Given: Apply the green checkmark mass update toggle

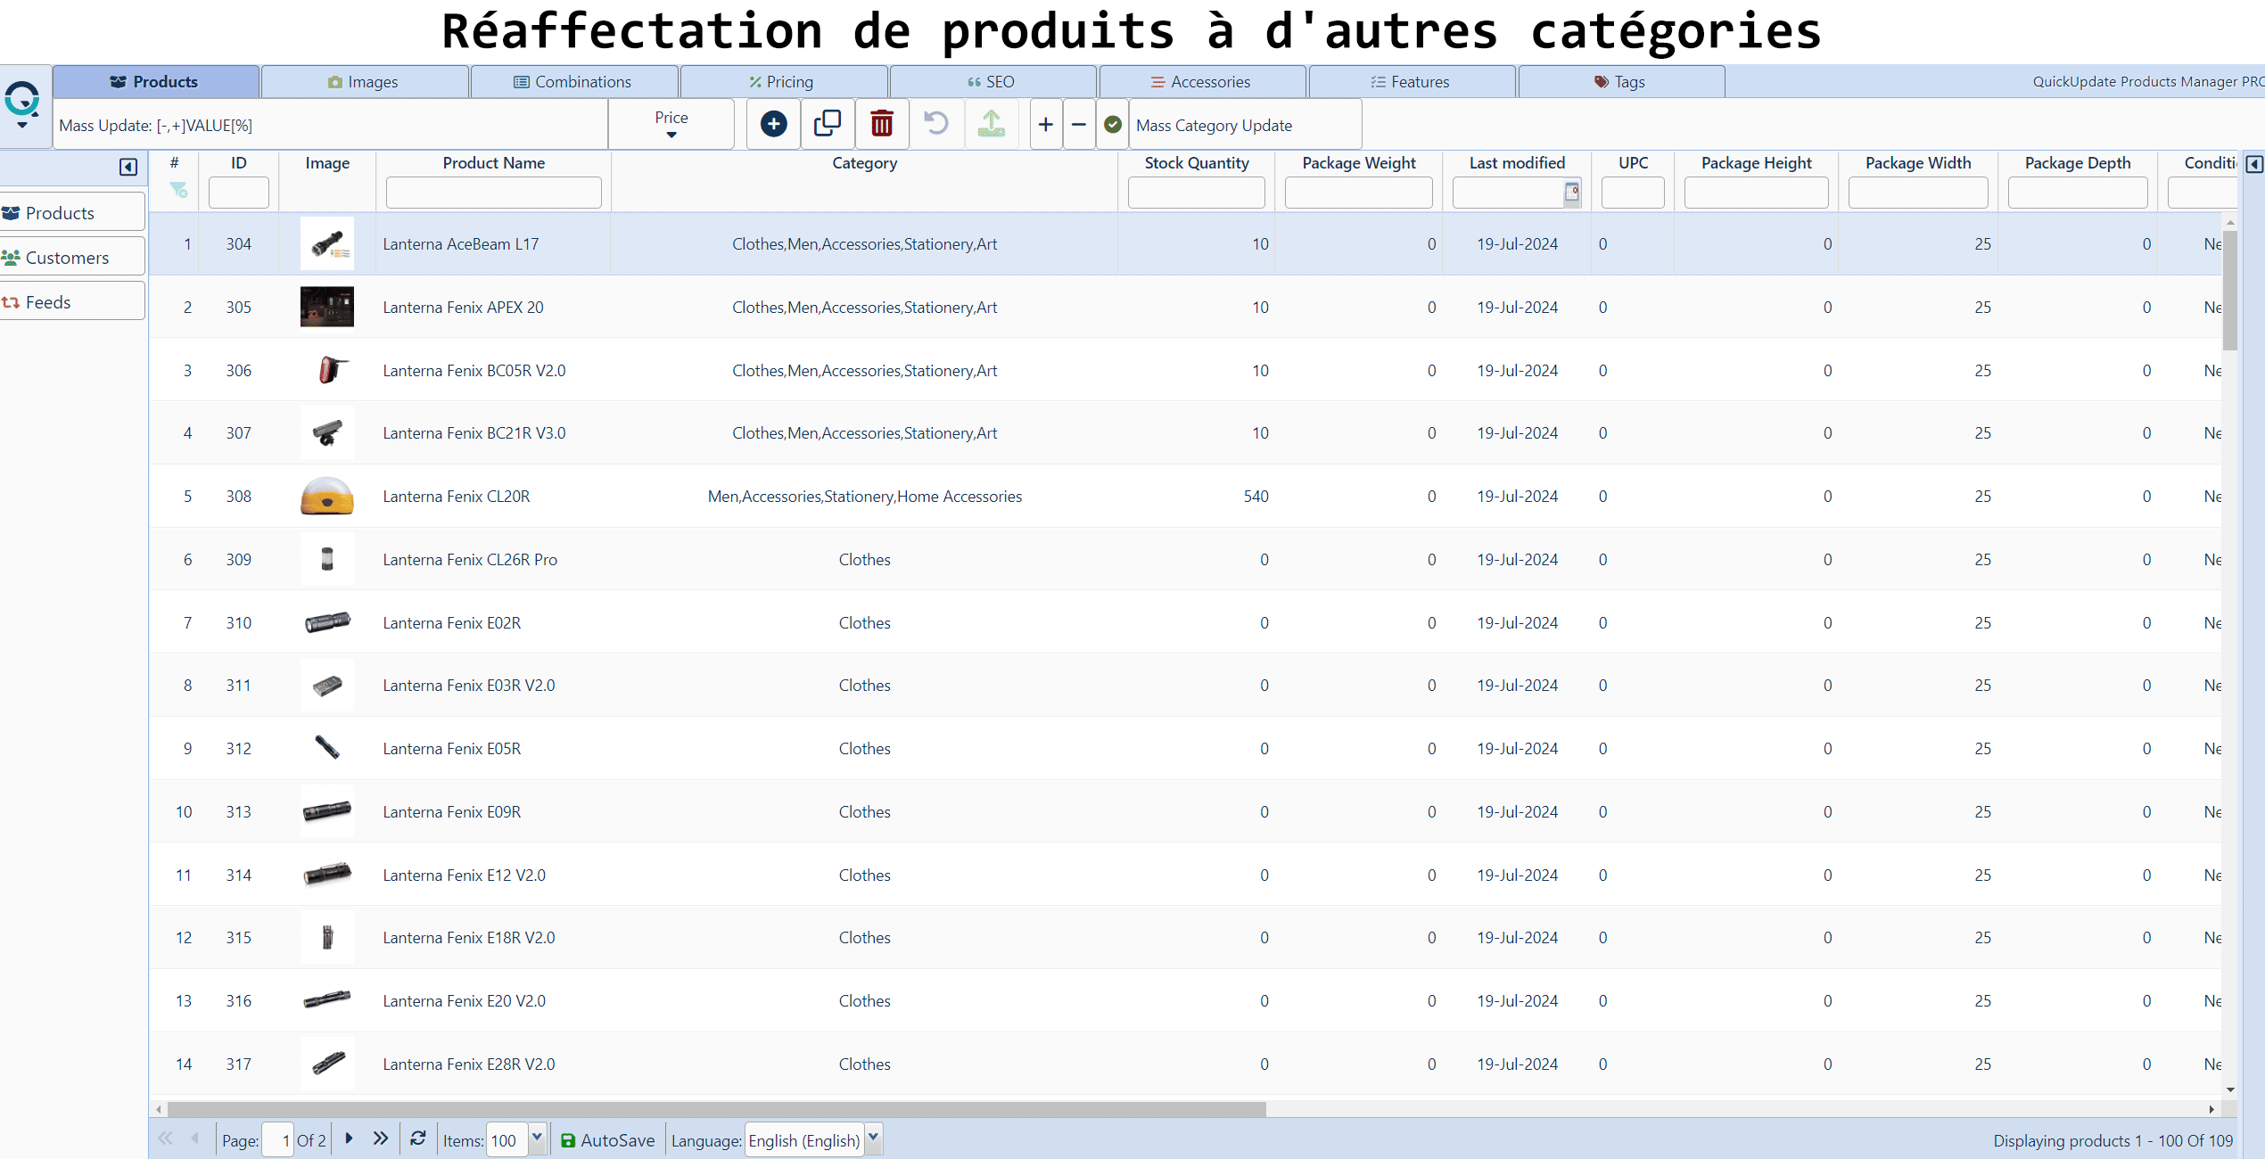Looking at the screenshot, I should [x=1112, y=125].
